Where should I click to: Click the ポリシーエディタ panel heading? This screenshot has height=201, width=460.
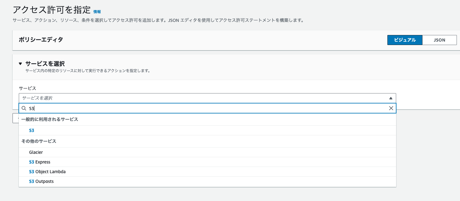[41, 40]
